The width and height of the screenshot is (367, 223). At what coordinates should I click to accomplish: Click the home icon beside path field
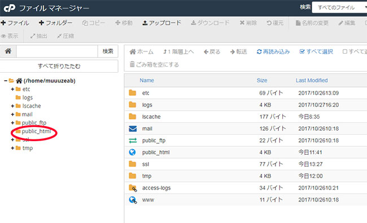pyautogui.click(x=8, y=51)
